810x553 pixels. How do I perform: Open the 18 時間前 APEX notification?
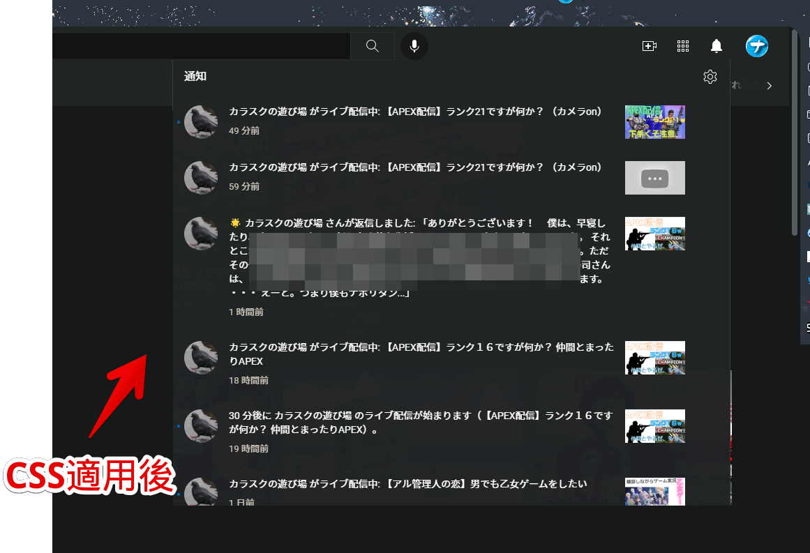451,363
